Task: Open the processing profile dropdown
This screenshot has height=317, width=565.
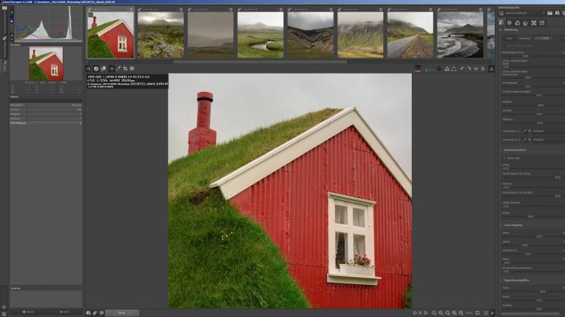Action: [525, 13]
